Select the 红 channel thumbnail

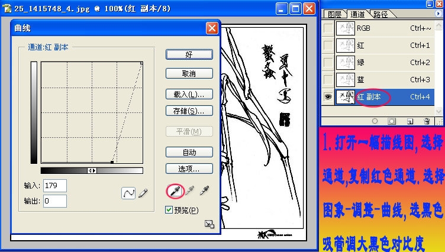pyautogui.click(x=346, y=46)
